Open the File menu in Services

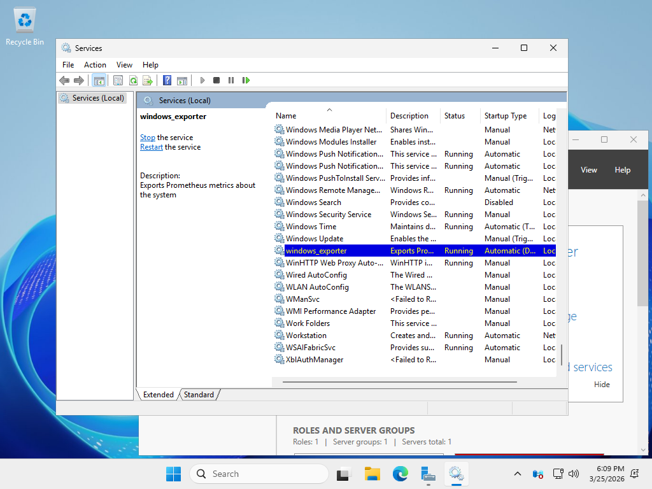click(x=68, y=65)
